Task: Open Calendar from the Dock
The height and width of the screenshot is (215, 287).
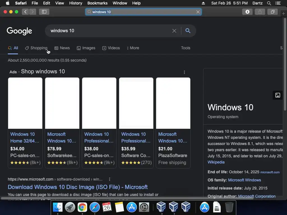Action: [107, 207]
